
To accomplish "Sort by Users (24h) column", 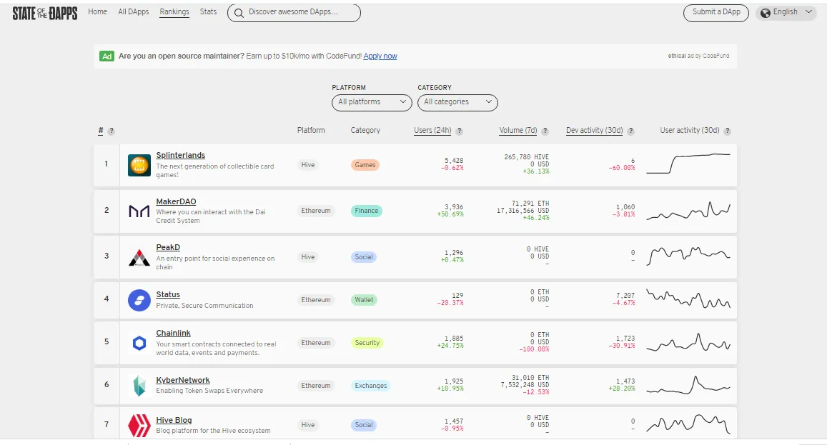I will (432, 130).
